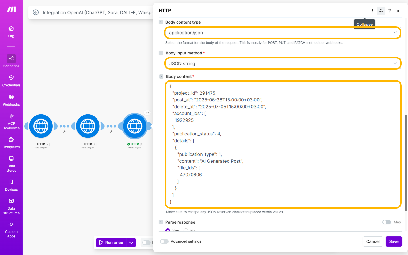The height and width of the screenshot is (255, 408).
Task: Go to Webhooks section
Action: pyautogui.click(x=11, y=100)
